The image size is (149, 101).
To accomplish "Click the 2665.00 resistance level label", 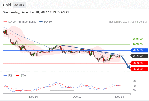I will coord(138,44).
